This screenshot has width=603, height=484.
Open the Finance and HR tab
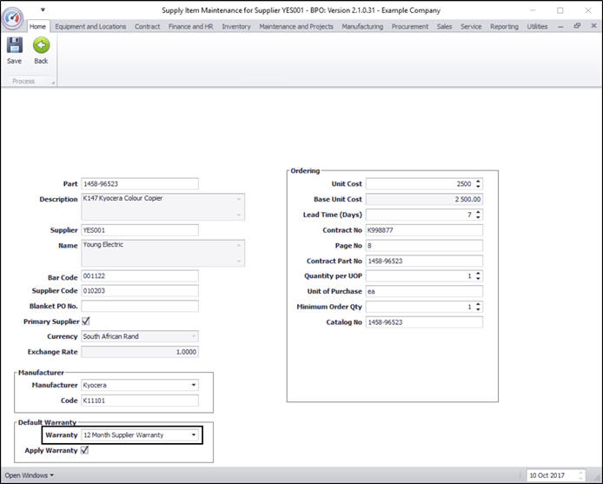tap(191, 27)
